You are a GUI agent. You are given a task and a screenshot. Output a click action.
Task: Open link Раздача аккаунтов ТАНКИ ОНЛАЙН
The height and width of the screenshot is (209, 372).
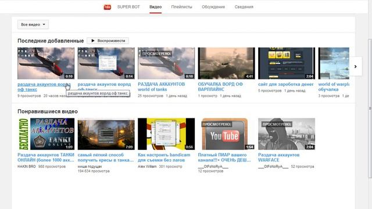coord(46,157)
